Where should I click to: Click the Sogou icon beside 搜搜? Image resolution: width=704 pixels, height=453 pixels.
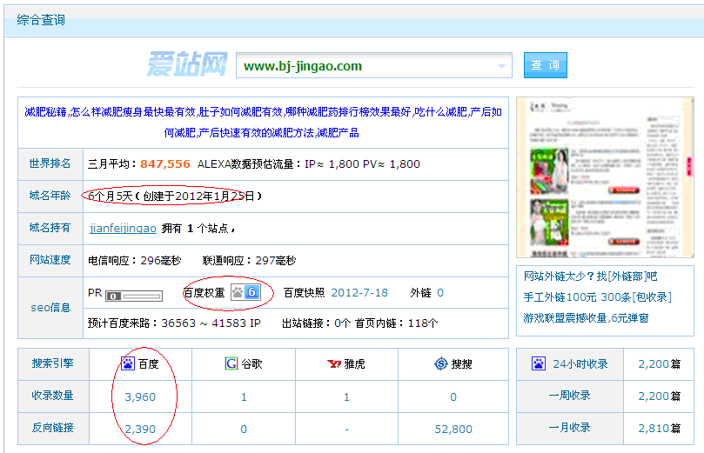[441, 363]
